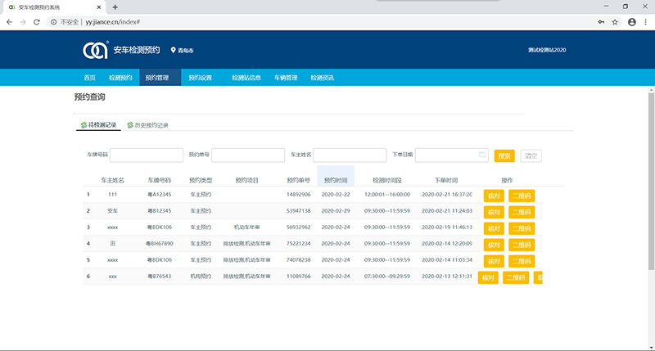
Task: Open a new browser tab
Action: (x=115, y=7)
